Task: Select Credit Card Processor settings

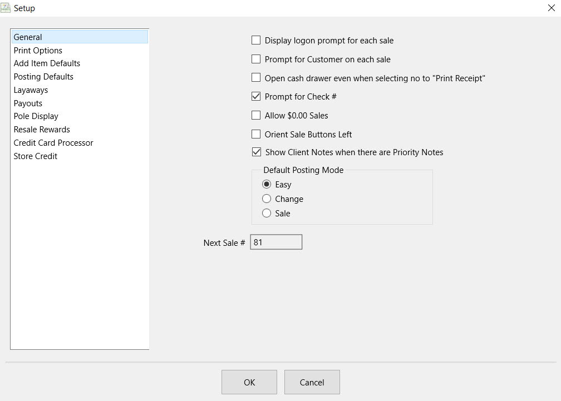Action: tap(53, 143)
